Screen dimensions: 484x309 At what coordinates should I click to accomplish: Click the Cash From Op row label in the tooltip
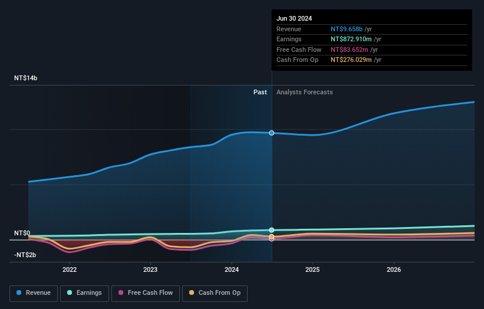pos(297,60)
